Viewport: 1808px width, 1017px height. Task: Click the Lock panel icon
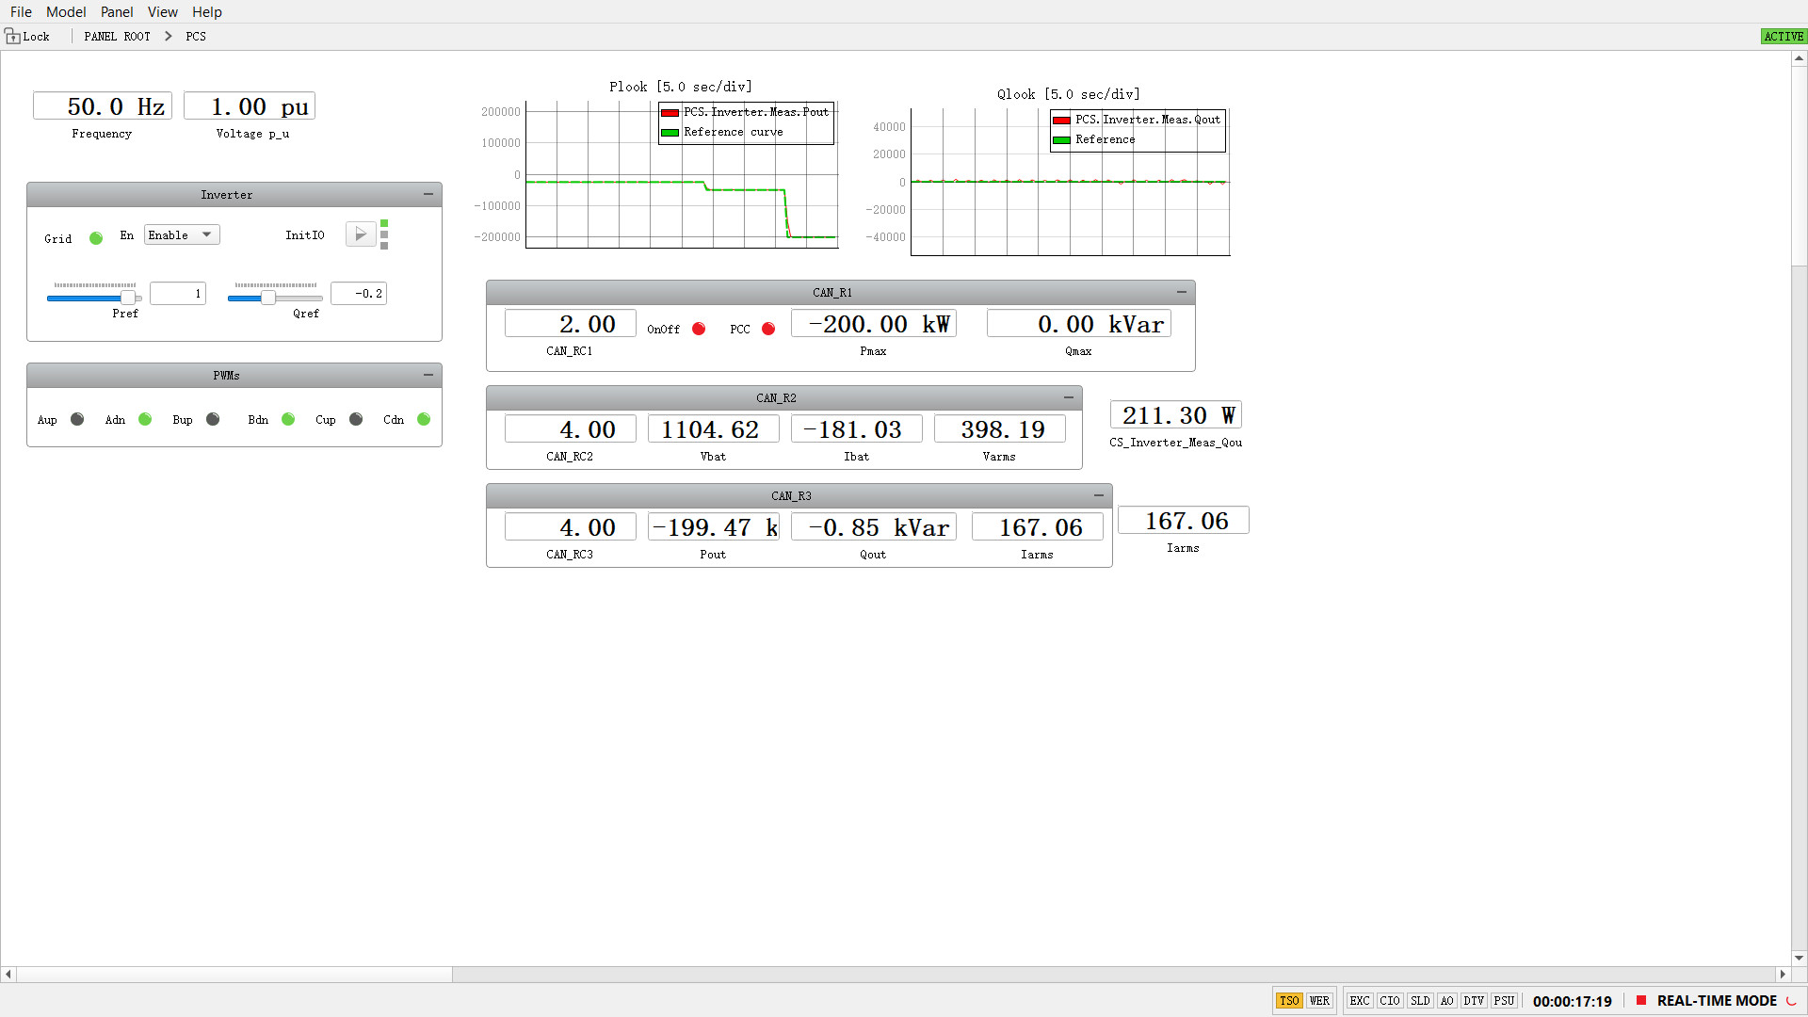(x=13, y=36)
